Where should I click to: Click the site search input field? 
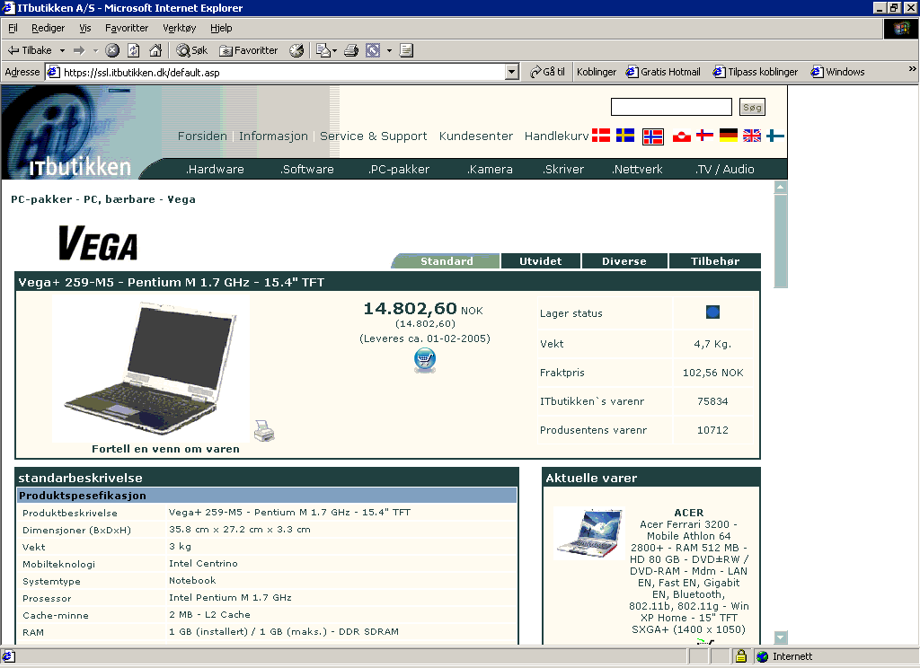(671, 108)
